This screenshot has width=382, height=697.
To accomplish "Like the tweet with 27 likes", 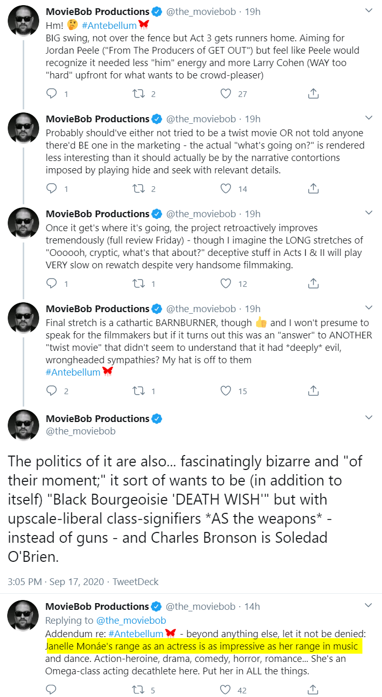I will tap(226, 93).
